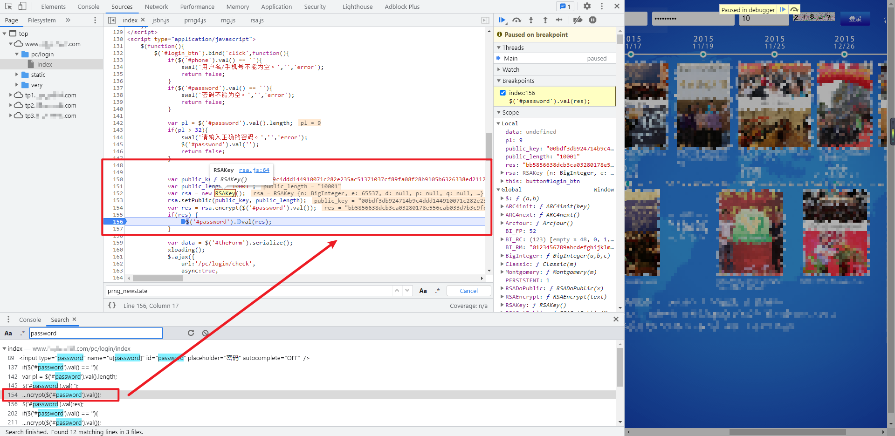The height and width of the screenshot is (436, 895).
Task: Open the rsa.js:64 source link
Action: (254, 170)
